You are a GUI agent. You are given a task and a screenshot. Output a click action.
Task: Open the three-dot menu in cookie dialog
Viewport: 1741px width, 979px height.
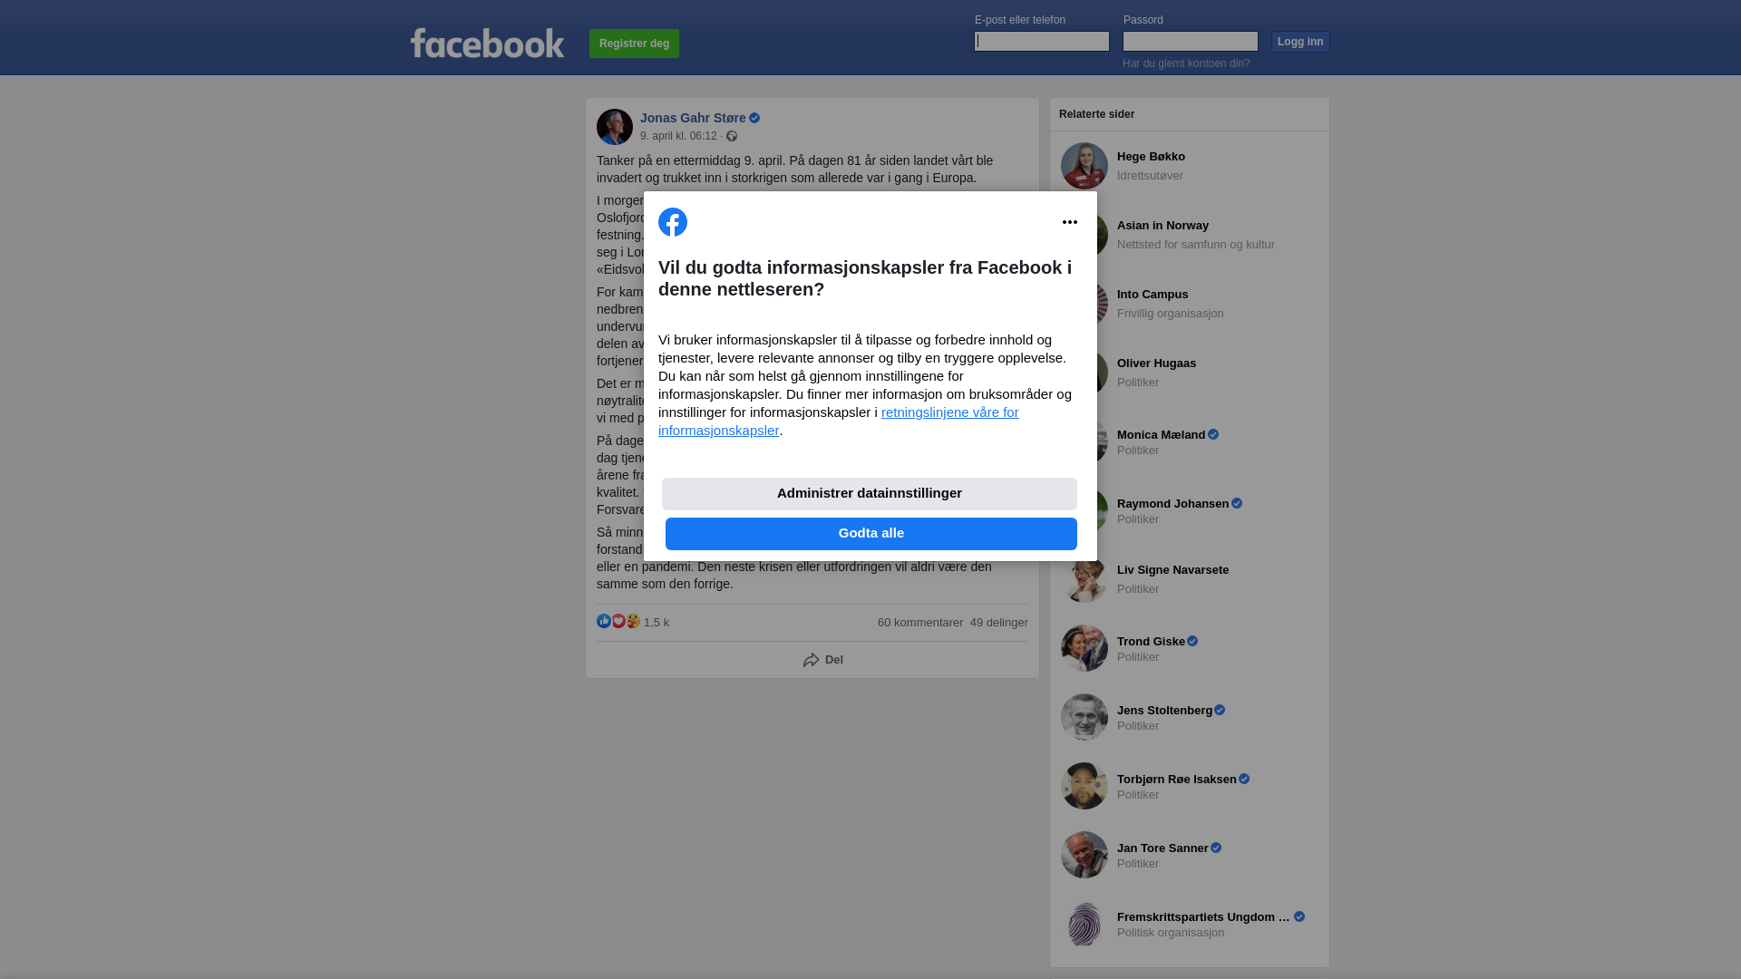point(1070,222)
